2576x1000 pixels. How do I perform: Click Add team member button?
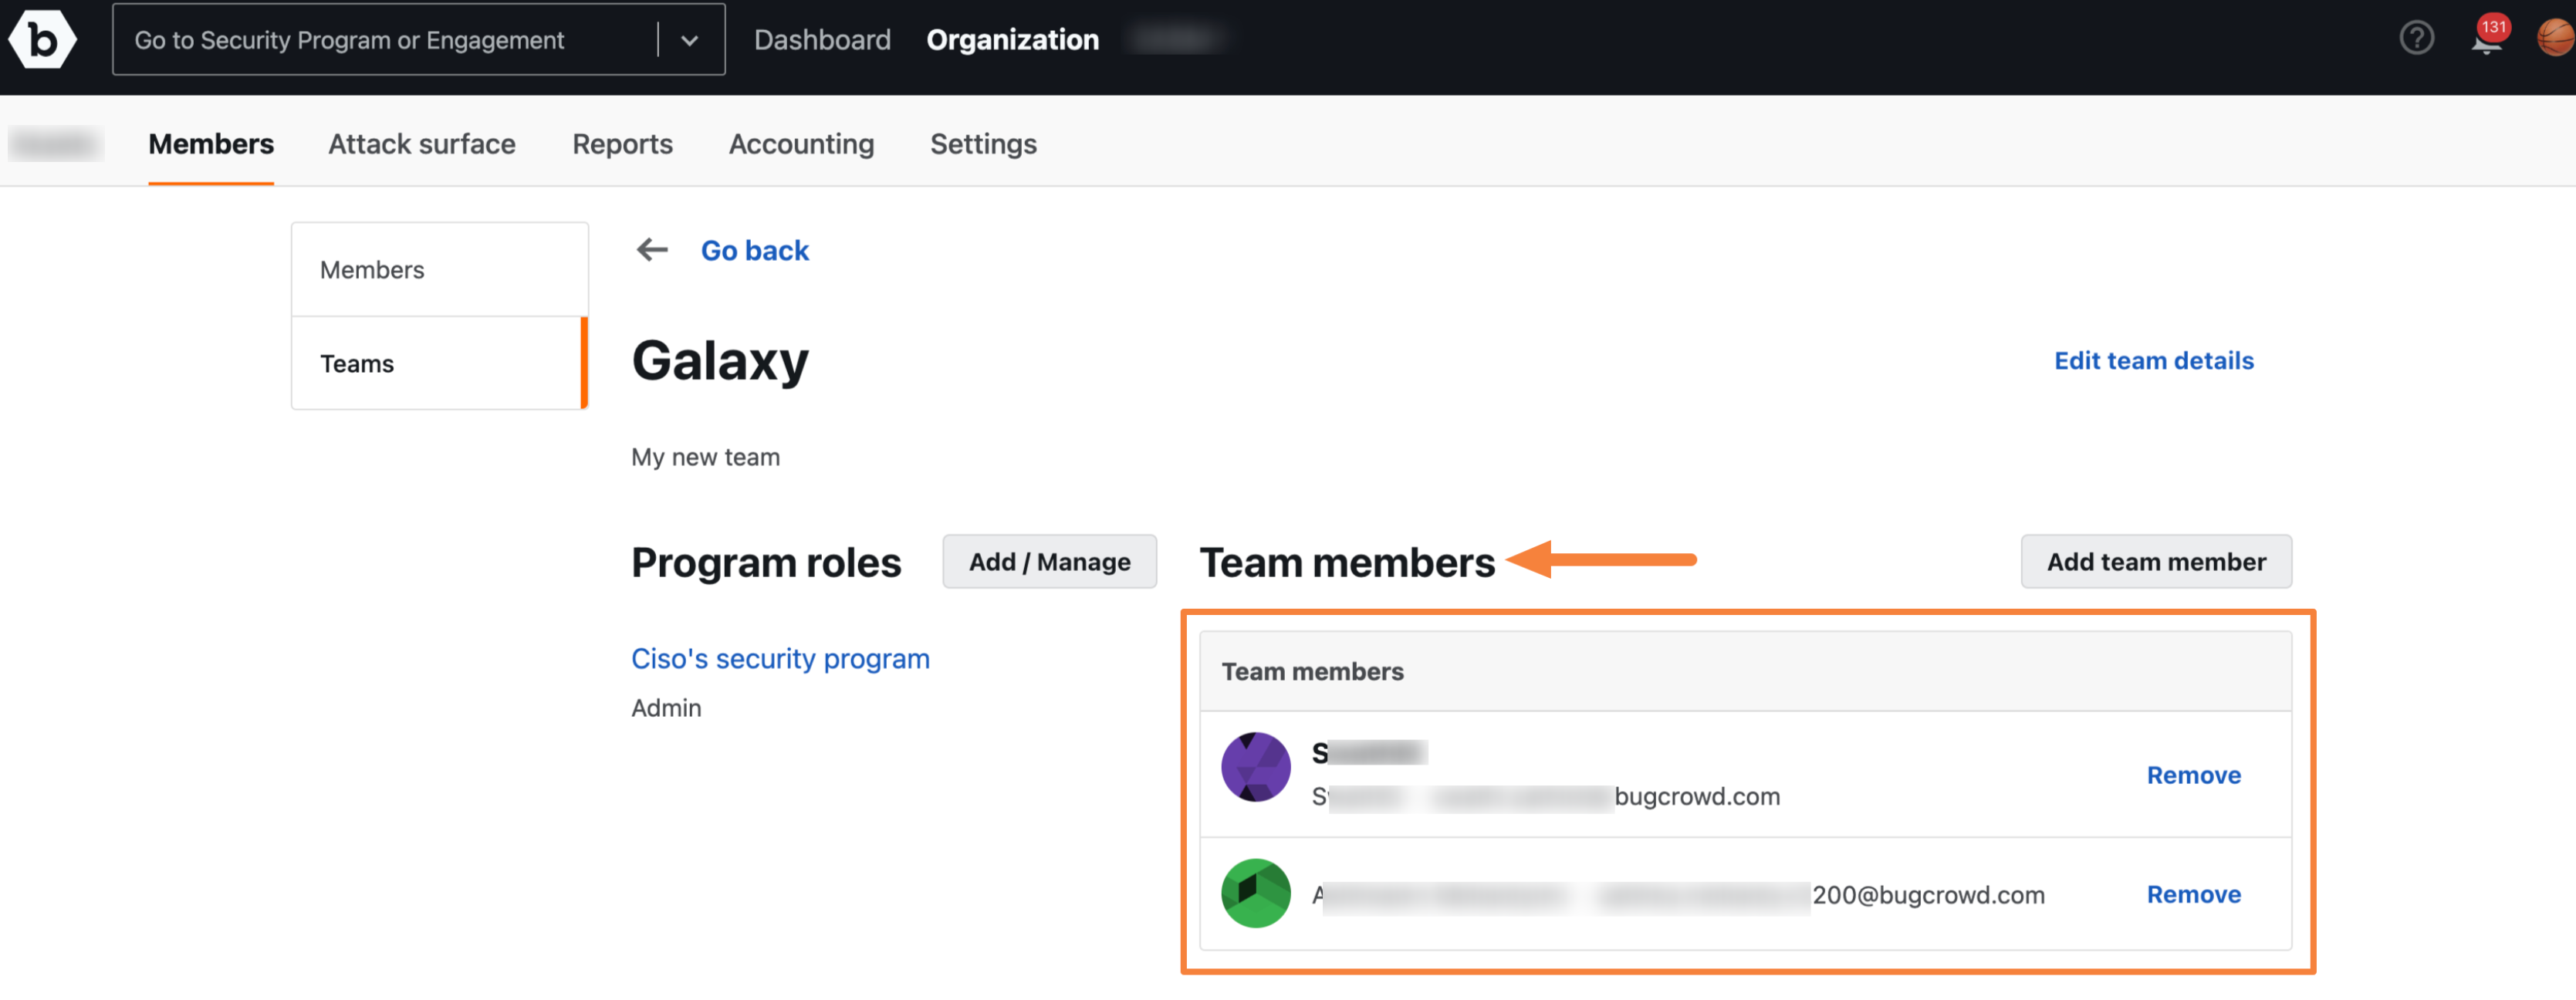tap(2157, 560)
